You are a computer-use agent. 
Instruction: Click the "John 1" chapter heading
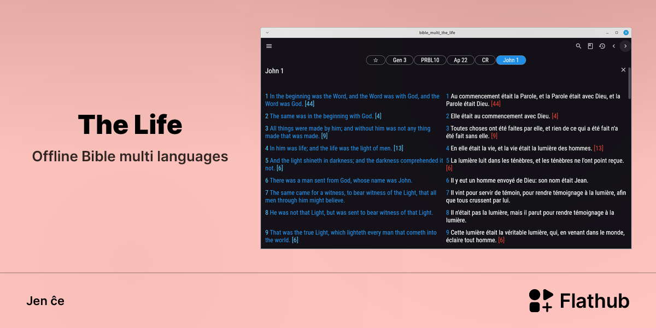[274, 71]
